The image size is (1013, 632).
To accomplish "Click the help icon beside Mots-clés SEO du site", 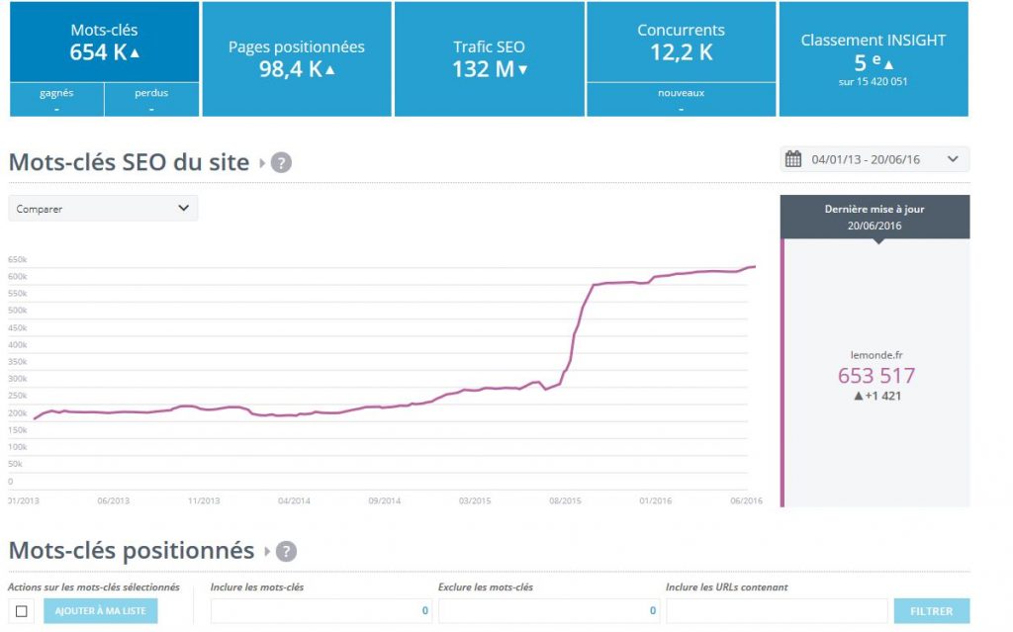I will 282,163.
